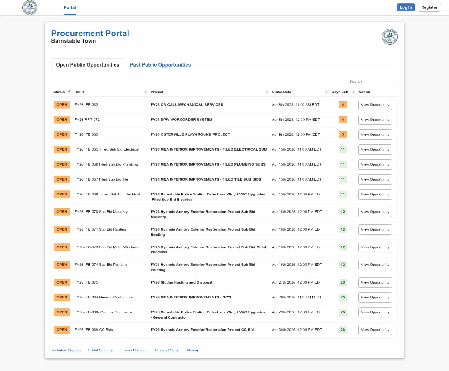Click the town seal logo in top navigation
Viewport: 449px width, 371px height.
click(x=30, y=7)
